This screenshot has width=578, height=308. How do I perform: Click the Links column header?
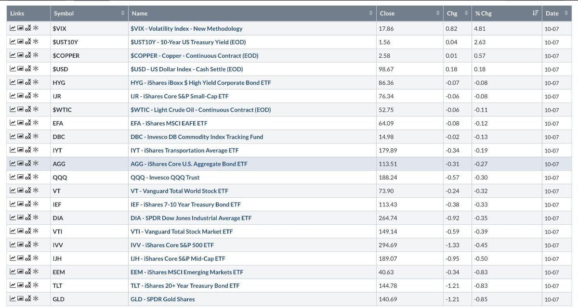(x=28, y=13)
